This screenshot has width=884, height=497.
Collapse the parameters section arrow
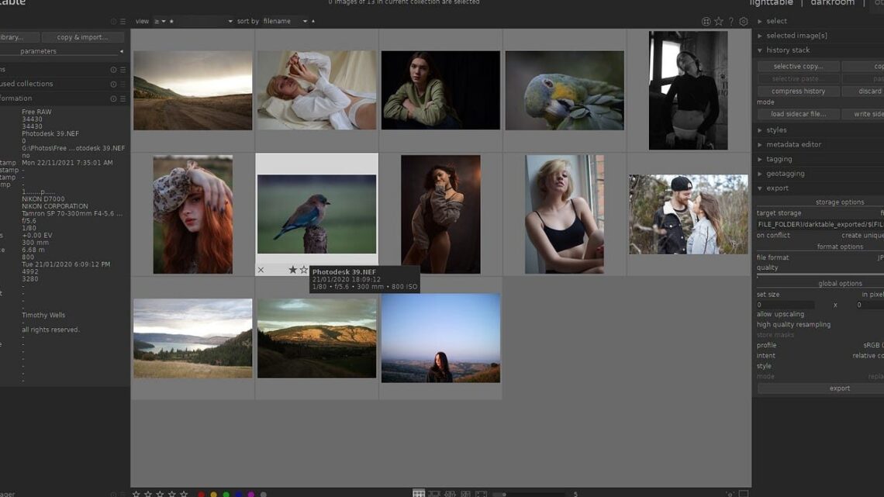(121, 51)
